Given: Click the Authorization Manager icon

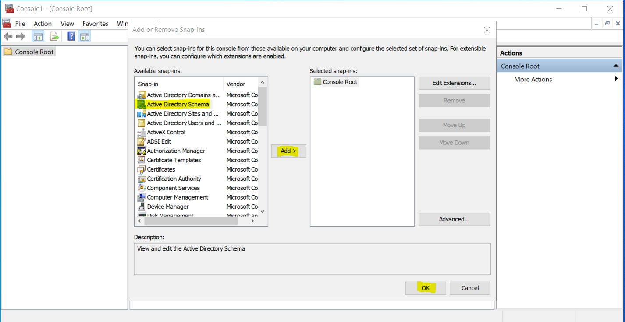Looking at the screenshot, I should [x=141, y=151].
